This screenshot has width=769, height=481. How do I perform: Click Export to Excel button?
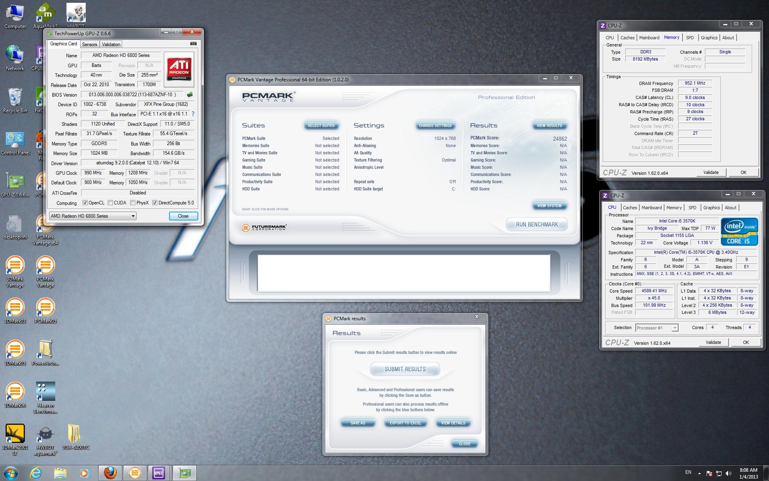point(405,423)
